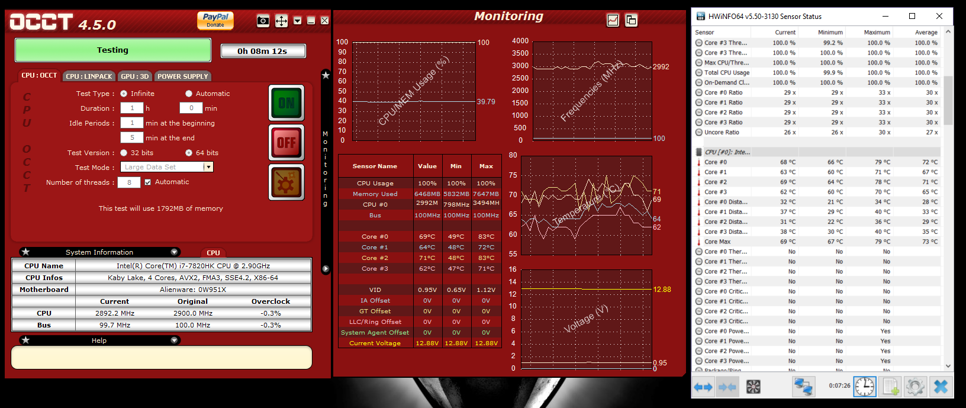
Task: Stop the test with red OFF button
Action: pyautogui.click(x=286, y=143)
